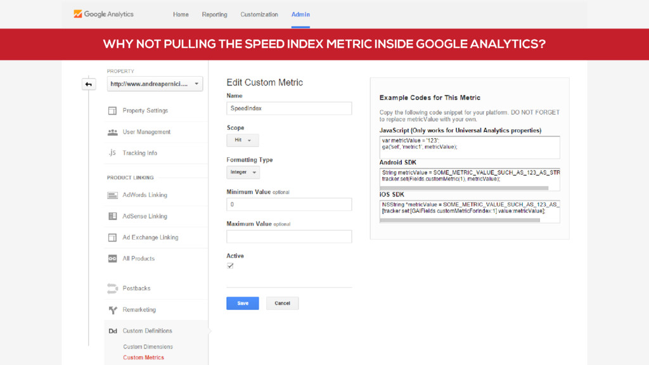Click the AdWords Linking icon
649x365 pixels.
point(112,195)
